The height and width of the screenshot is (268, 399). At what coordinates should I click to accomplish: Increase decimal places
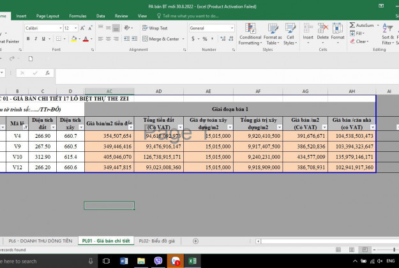[223, 39]
